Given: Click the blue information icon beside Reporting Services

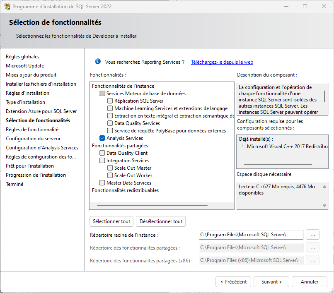Looking at the screenshot, I should coord(98,62).
